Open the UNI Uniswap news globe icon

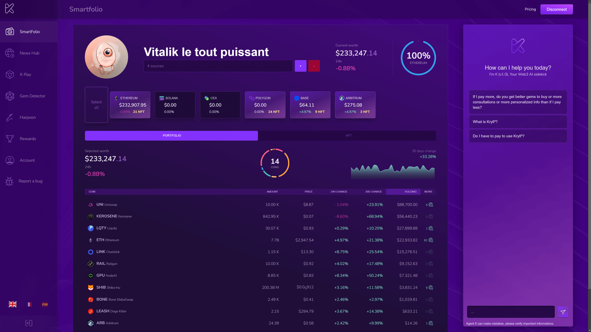431,205
